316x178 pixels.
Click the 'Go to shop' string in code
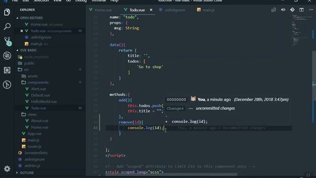click(x=150, y=67)
